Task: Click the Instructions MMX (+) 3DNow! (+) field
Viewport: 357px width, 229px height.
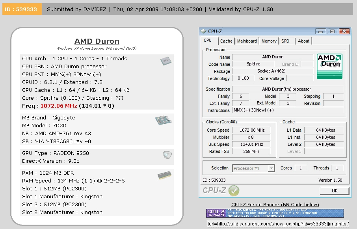Action: coord(288,110)
